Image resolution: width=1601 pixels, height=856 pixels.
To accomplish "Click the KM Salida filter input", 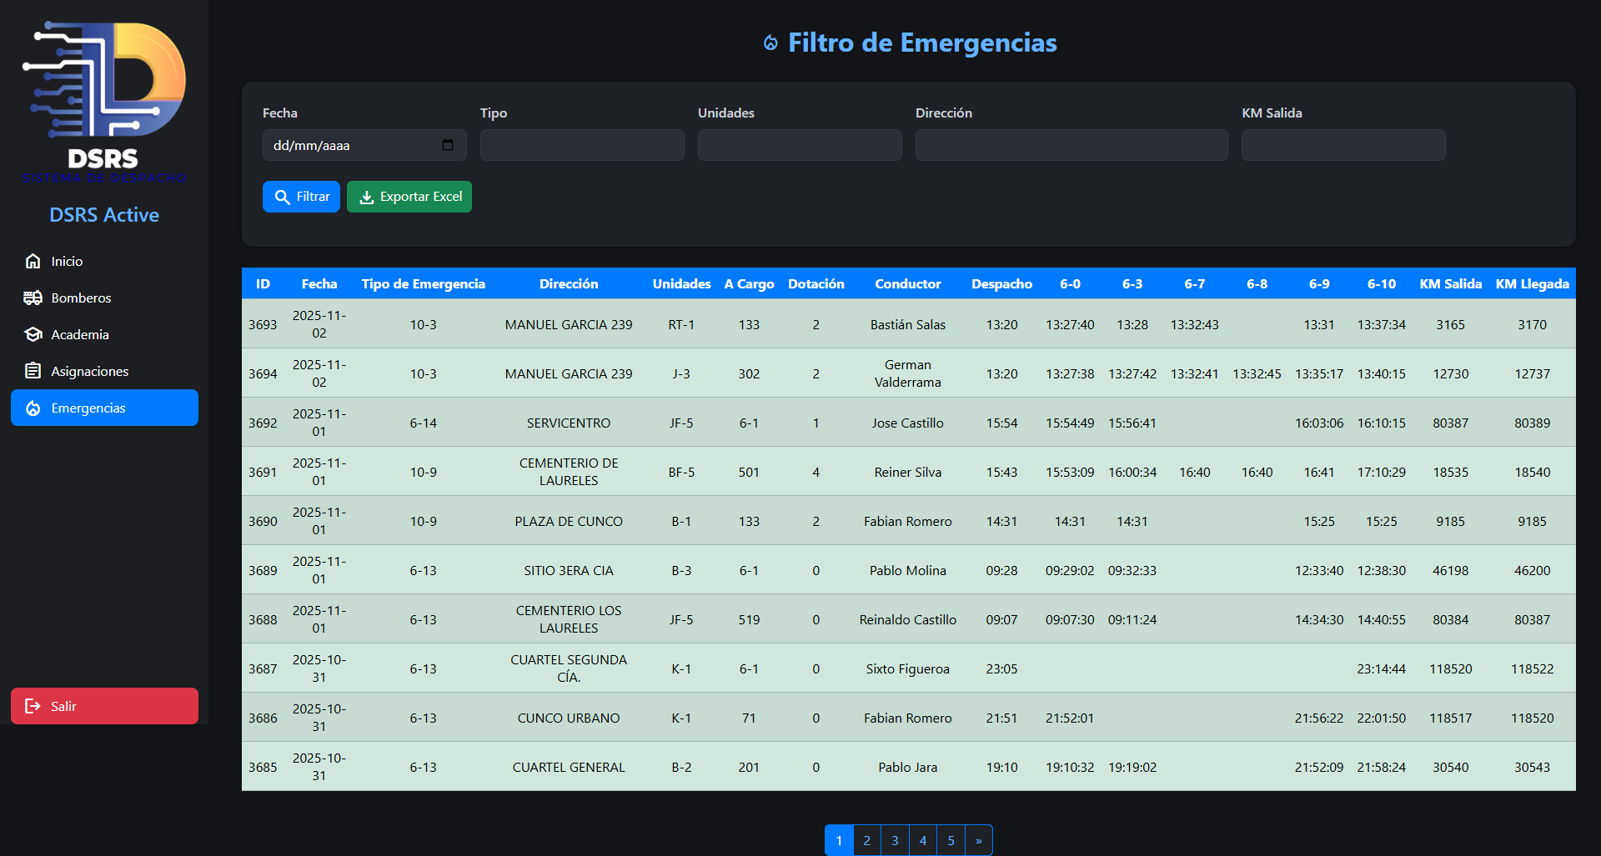I will point(1343,144).
